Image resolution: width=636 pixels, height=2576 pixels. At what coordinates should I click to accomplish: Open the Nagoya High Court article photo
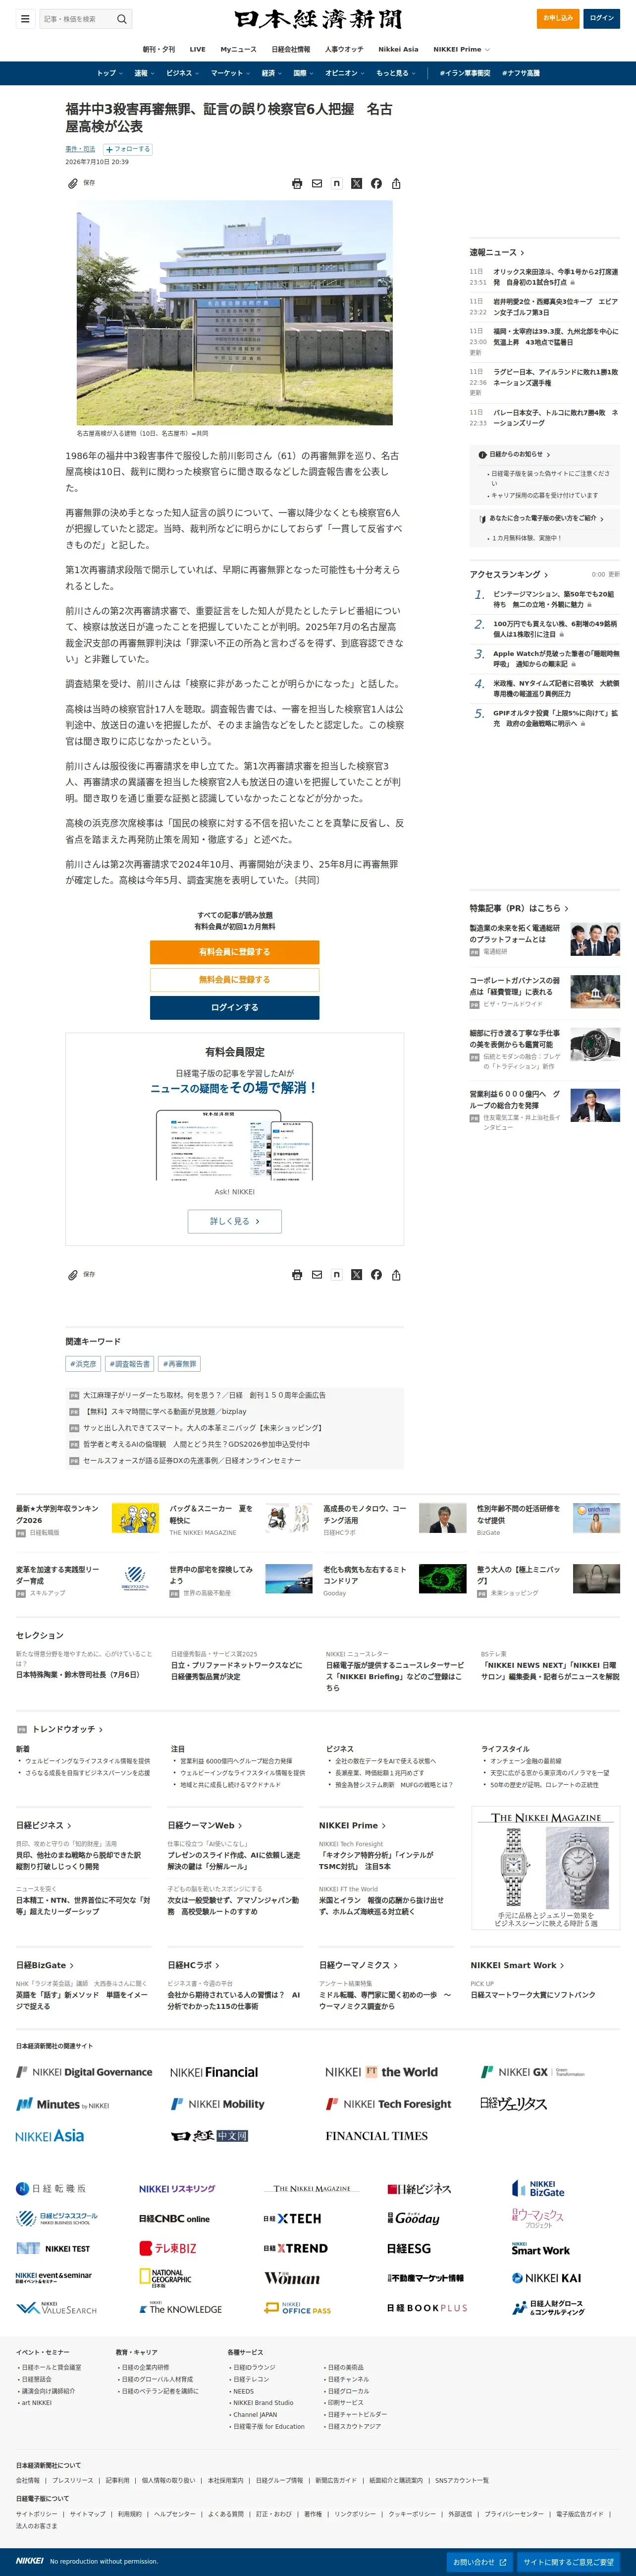(x=235, y=313)
